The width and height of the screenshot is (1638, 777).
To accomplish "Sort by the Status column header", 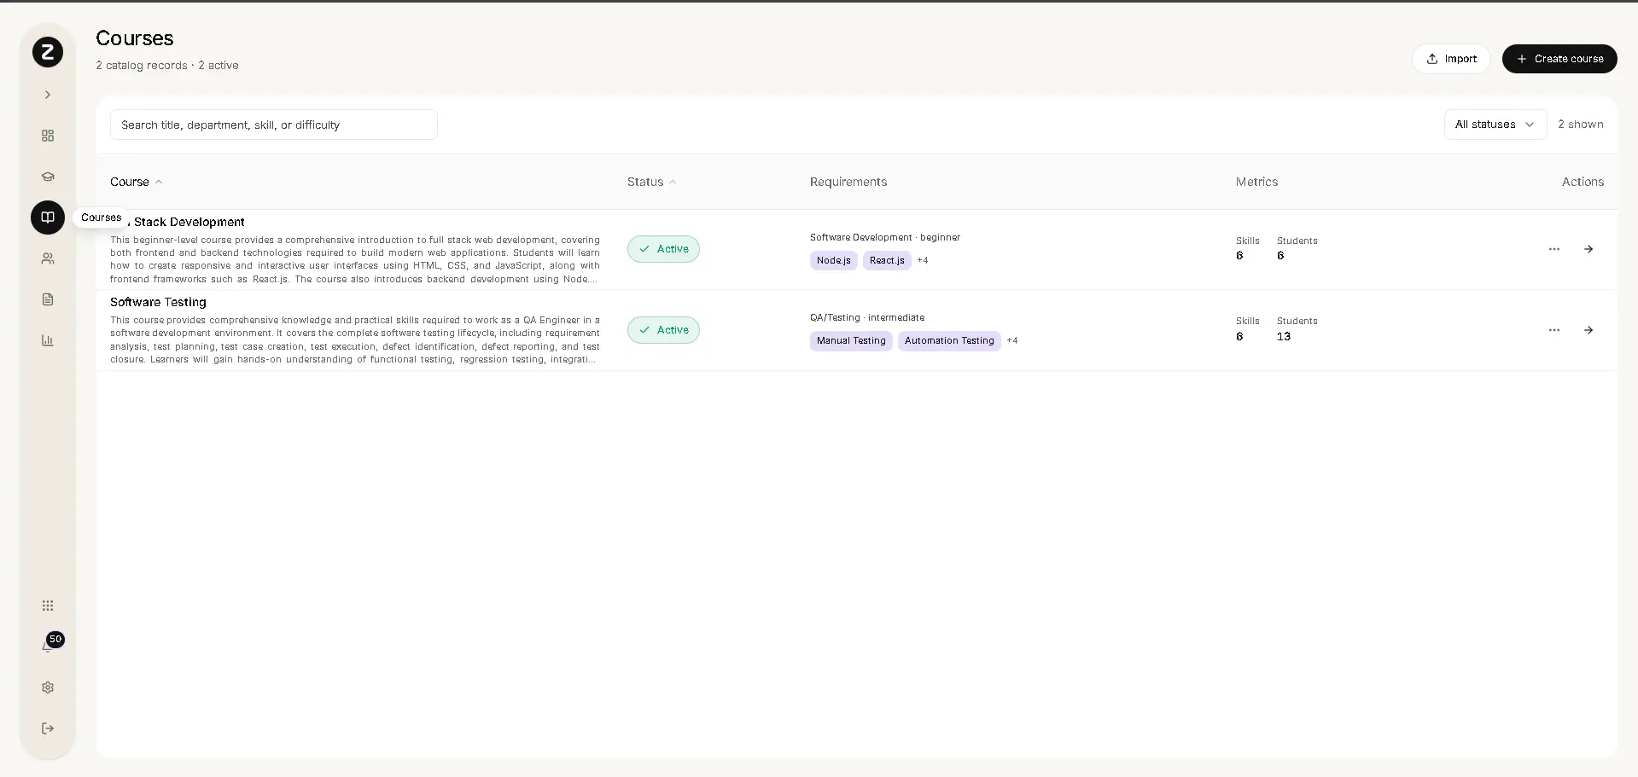I will click(651, 182).
